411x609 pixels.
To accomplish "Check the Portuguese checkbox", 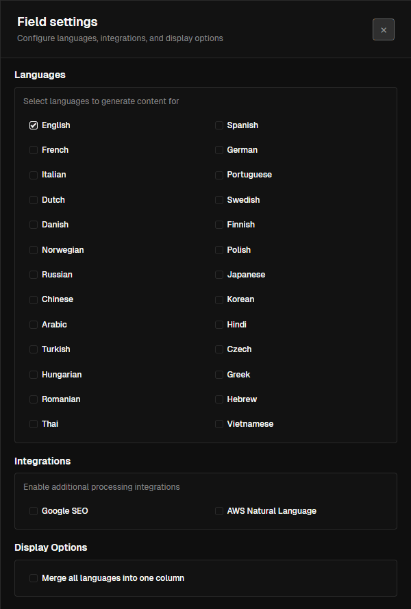I will pos(218,174).
